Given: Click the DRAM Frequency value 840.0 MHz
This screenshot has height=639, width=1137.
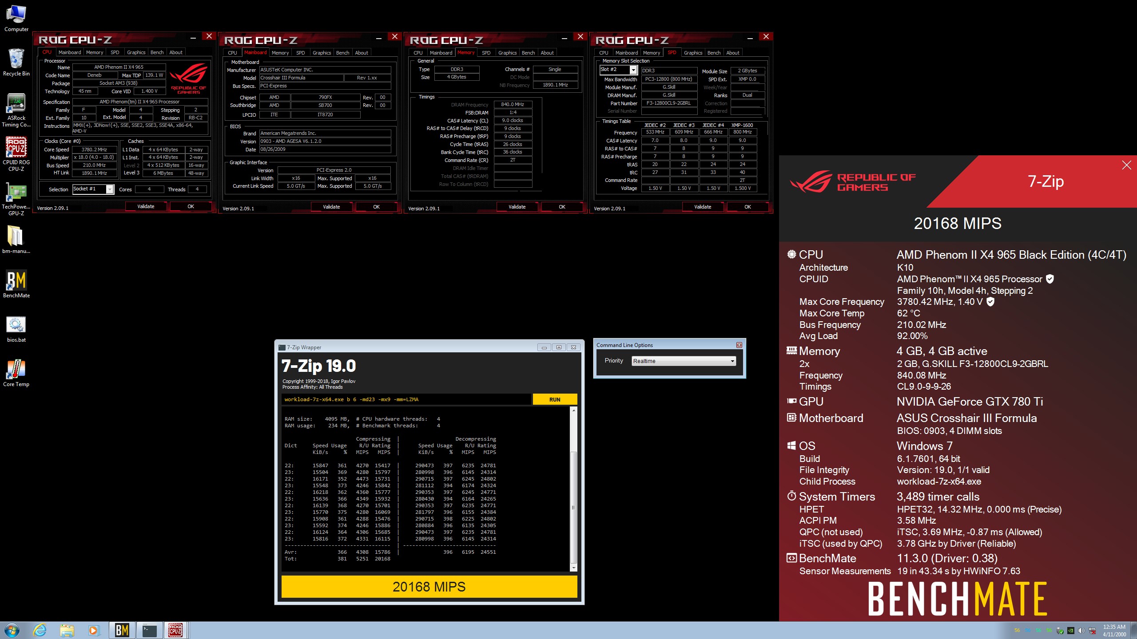Looking at the screenshot, I should [x=513, y=104].
